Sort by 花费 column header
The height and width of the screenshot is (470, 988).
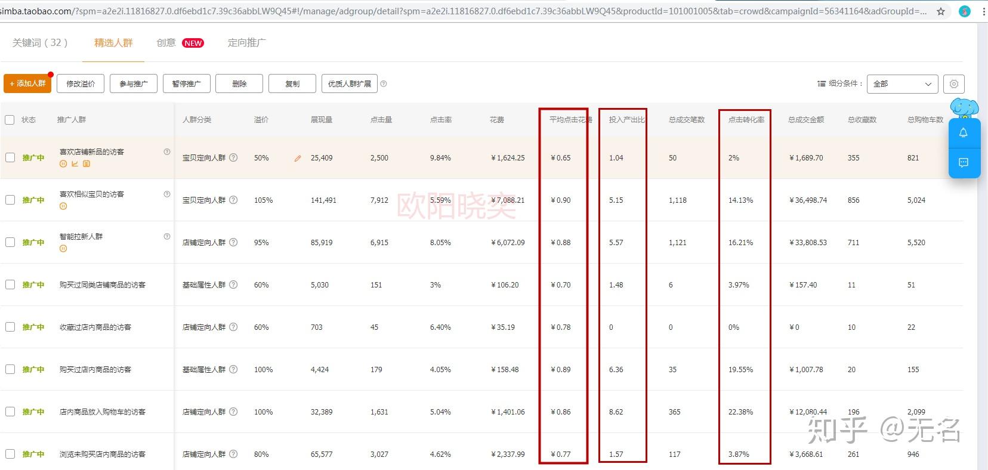click(x=497, y=120)
